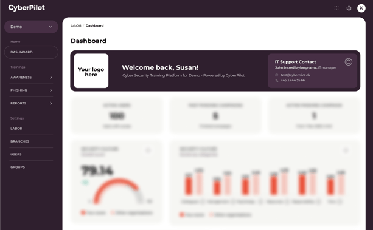The height and width of the screenshot is (230, 373).
Task: Click the info icon on the Security Culture bar chart card
Action: pyautogui.click(x=346, y=151)
